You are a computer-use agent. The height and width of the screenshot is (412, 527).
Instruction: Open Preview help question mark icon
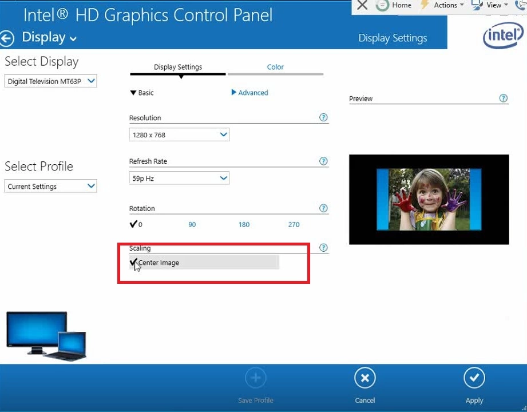coord(504,98)
